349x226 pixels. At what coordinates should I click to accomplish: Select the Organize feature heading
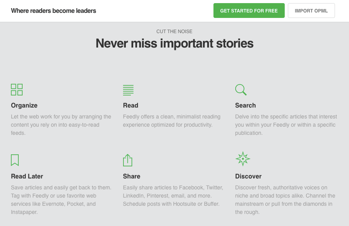click(24, 105)
